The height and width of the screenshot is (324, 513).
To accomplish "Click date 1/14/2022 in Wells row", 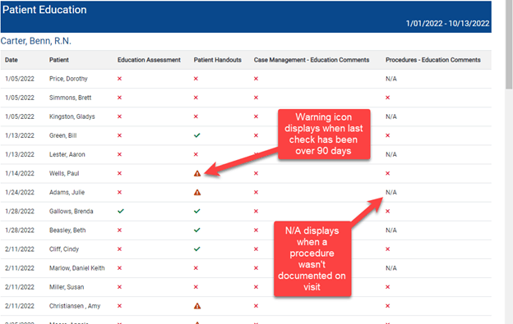I will tap(20, 173).
